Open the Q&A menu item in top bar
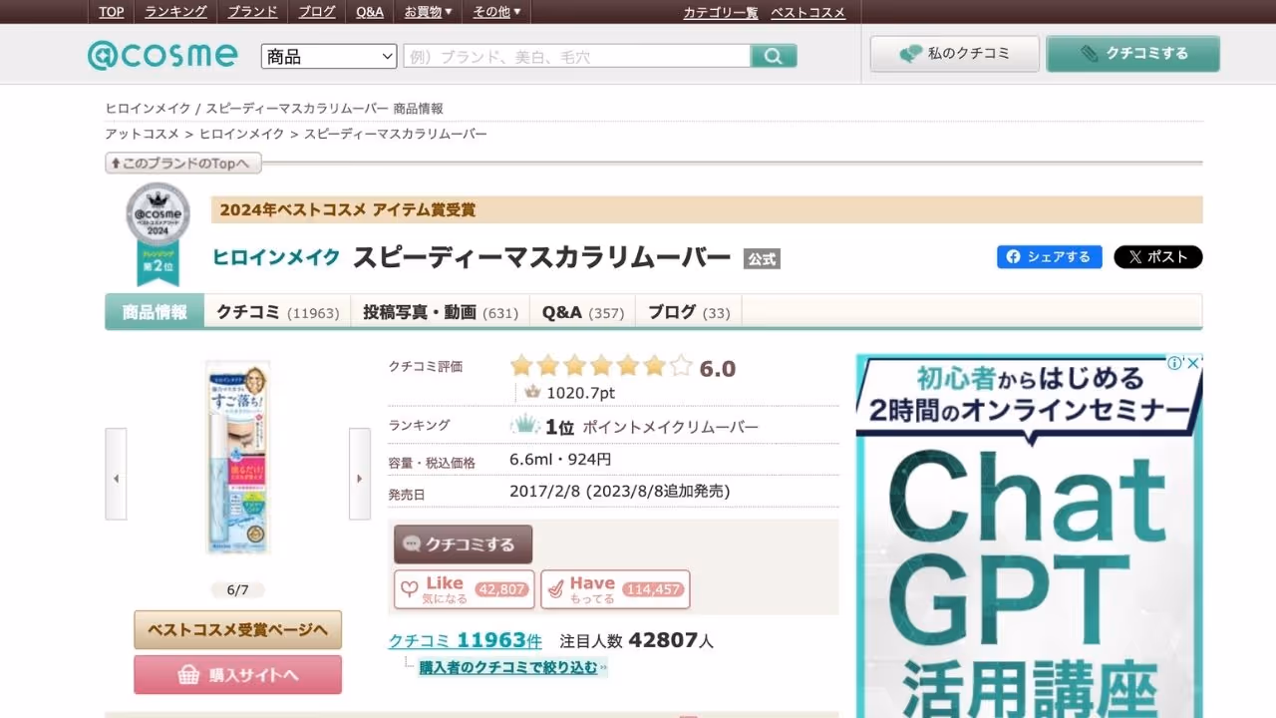 pos(370,12)
